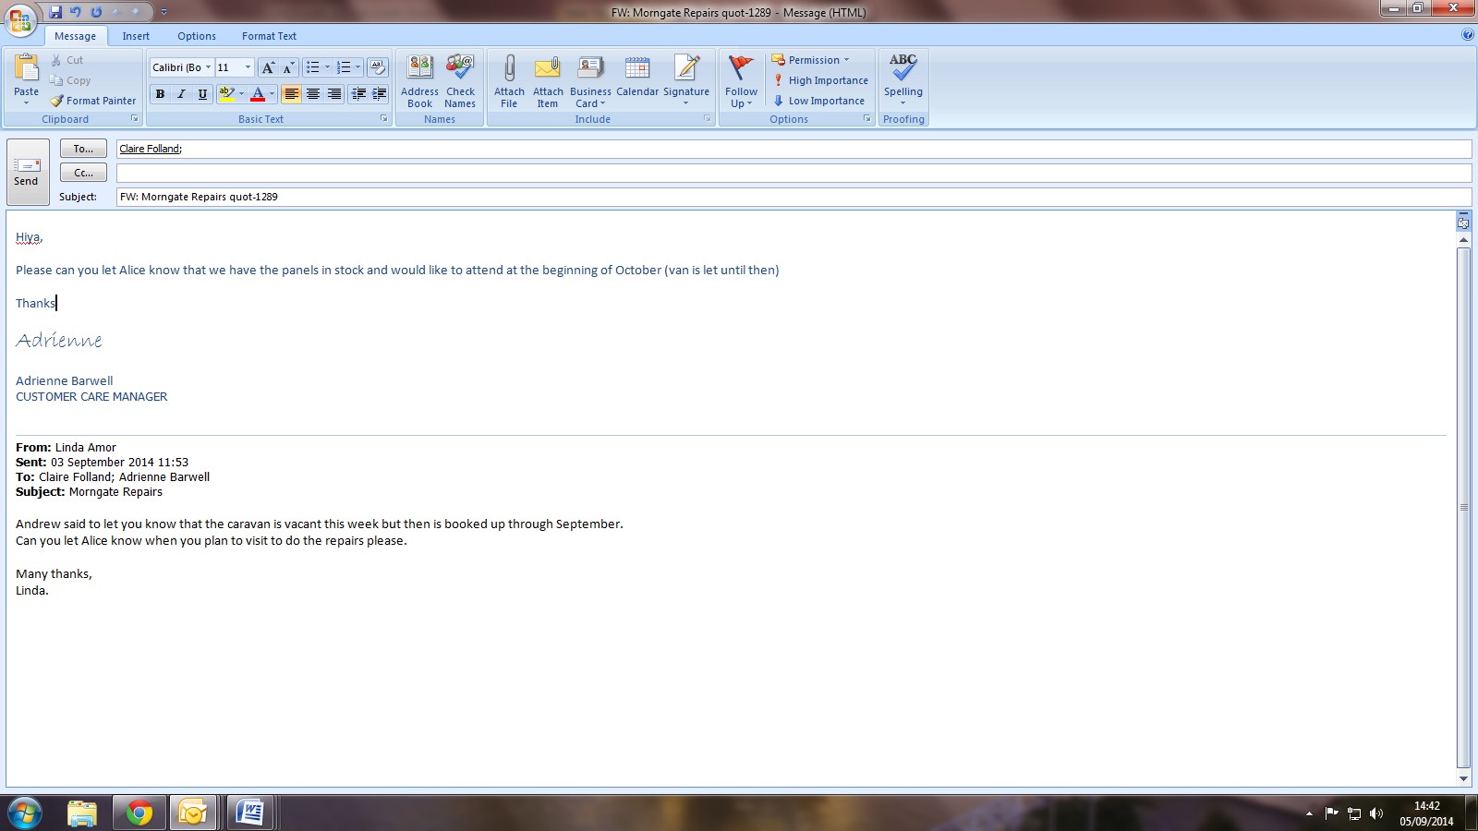This screenshot has width=1478, height=831.
Task: Click the To field with Claire Folland
Action: (794, 149)
